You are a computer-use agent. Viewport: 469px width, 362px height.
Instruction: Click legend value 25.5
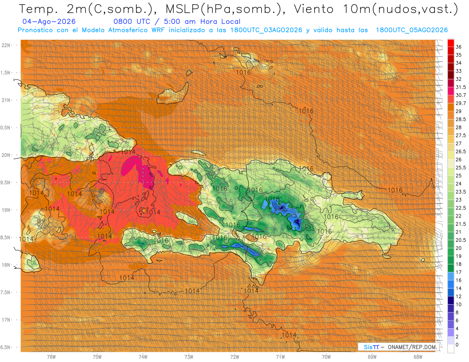[460, 168]
